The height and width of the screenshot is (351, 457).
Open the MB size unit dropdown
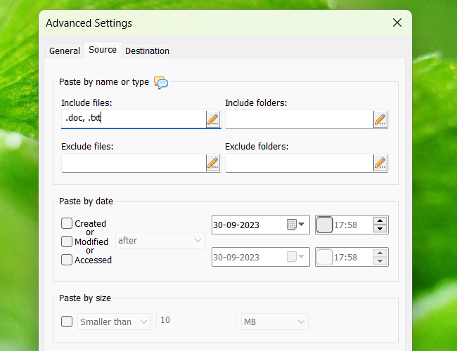[x=274, y=322]
